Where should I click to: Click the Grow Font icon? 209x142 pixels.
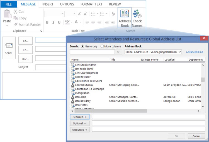(79, 14)
